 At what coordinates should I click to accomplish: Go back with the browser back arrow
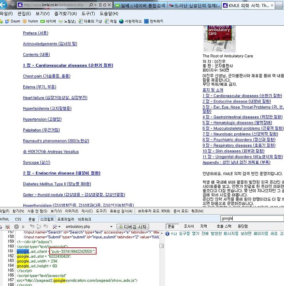[2, 5]
